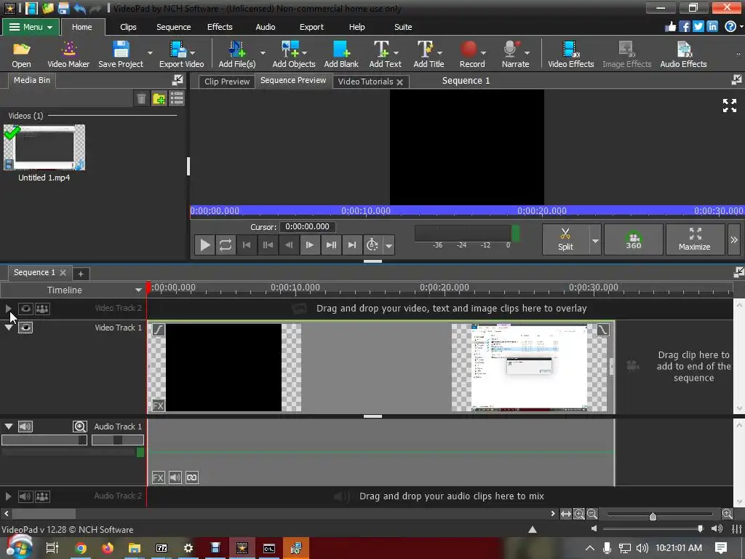This screenshot has height=559, width=745.
Task: Open the FX icon on the audio clip
Action: (158, 477)
